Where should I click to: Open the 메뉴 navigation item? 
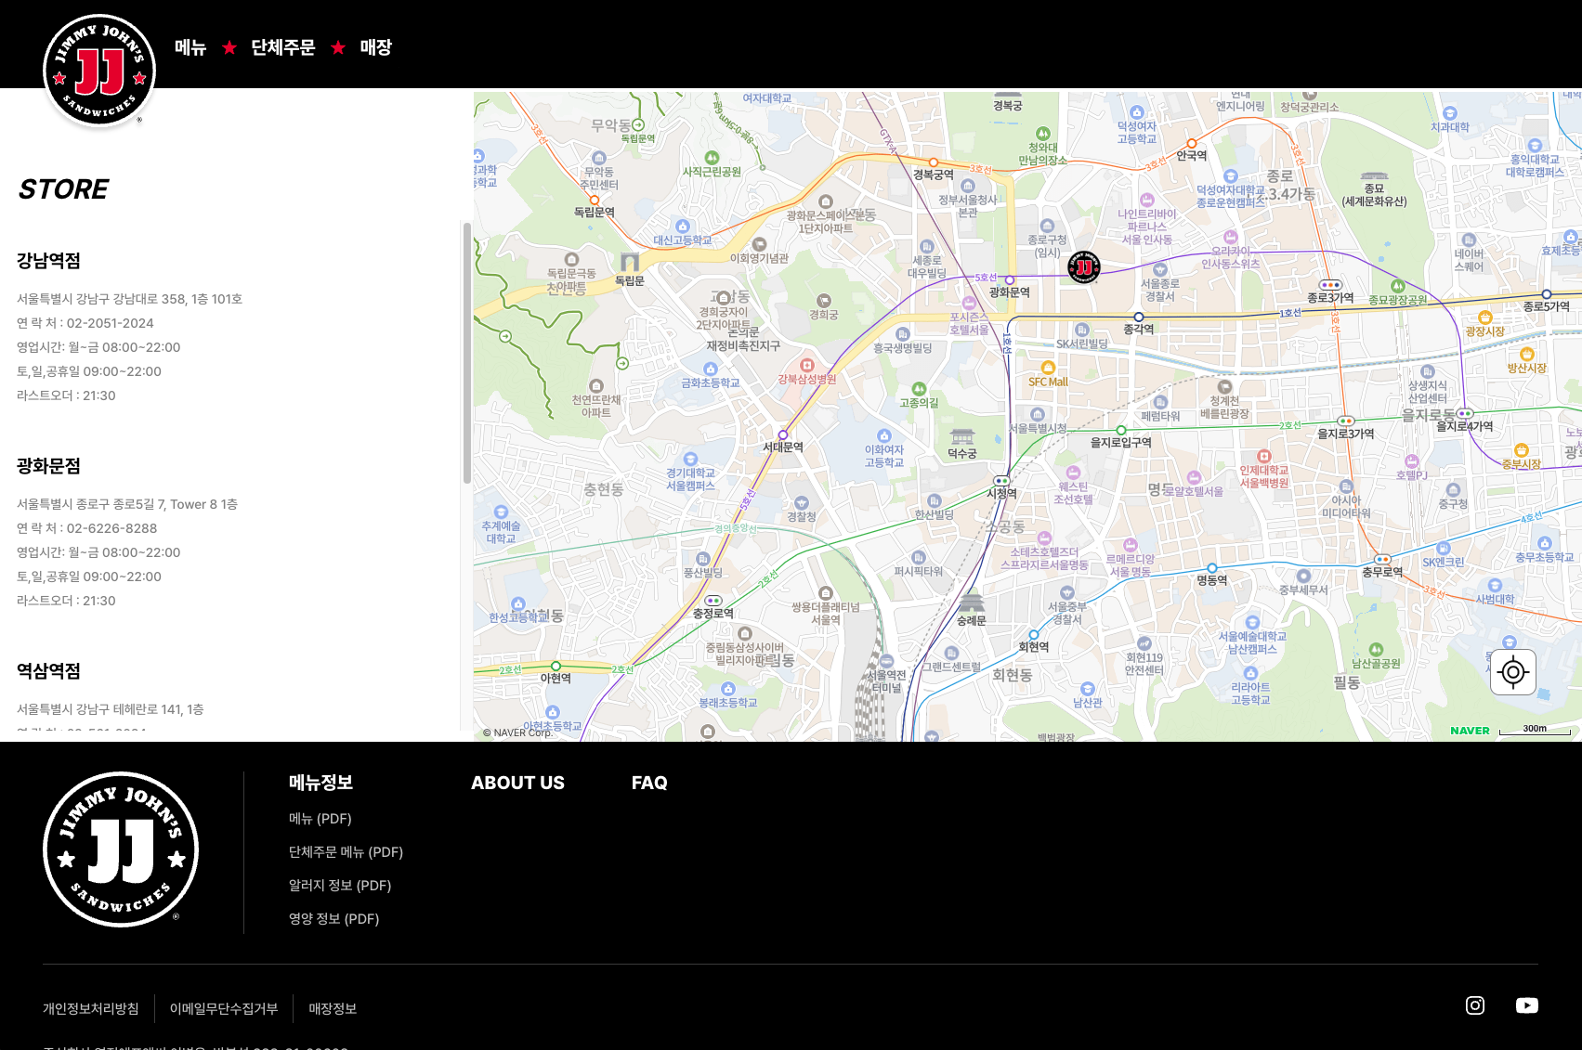coord(190,47)
